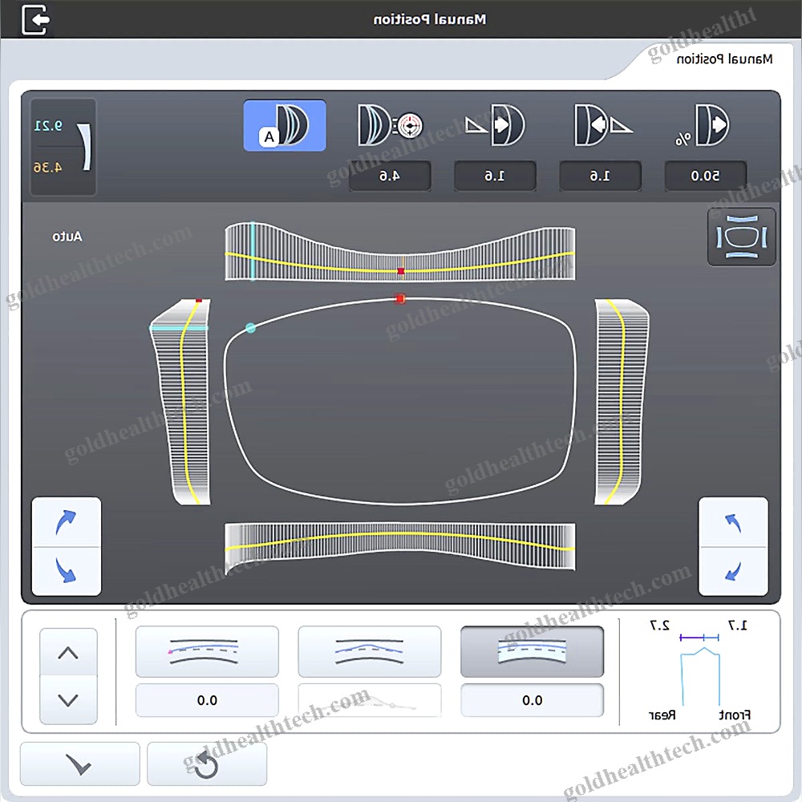Screen dimensions: 802x802
Task: Exit the Manual Position screen
Action: [35, 19]
